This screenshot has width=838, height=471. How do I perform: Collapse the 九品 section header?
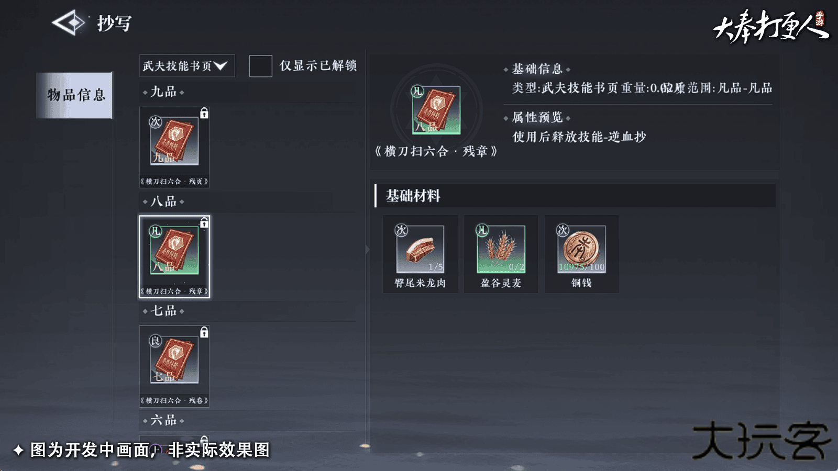click(163, 92)
